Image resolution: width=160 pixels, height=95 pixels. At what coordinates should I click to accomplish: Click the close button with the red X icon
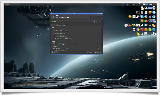(98, 52)
